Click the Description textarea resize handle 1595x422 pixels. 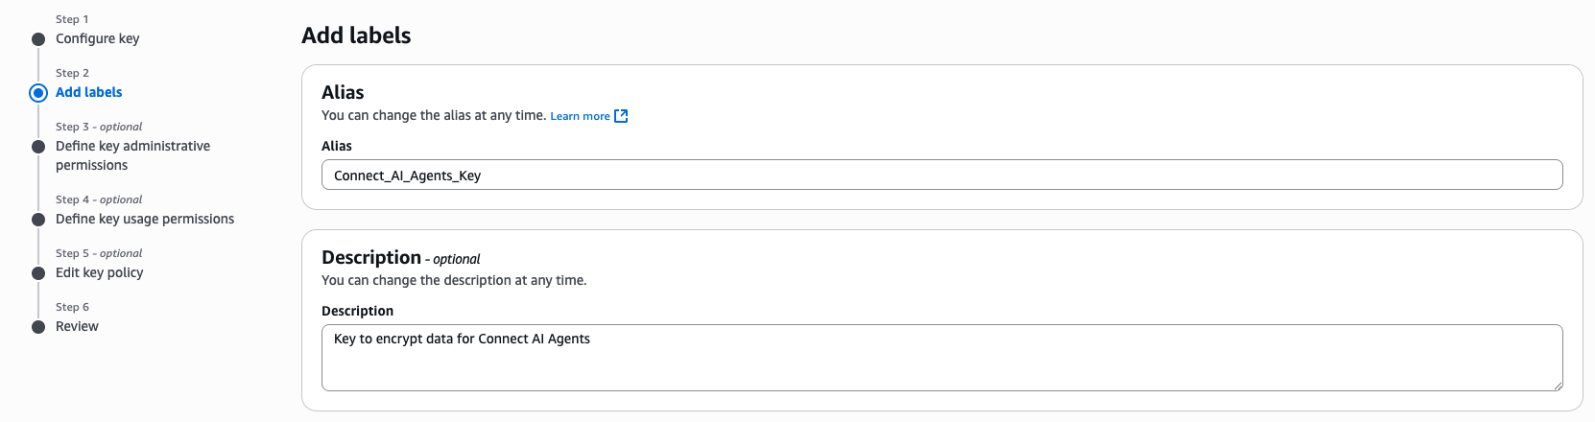pyautogui.click(x=1557, y=385)
